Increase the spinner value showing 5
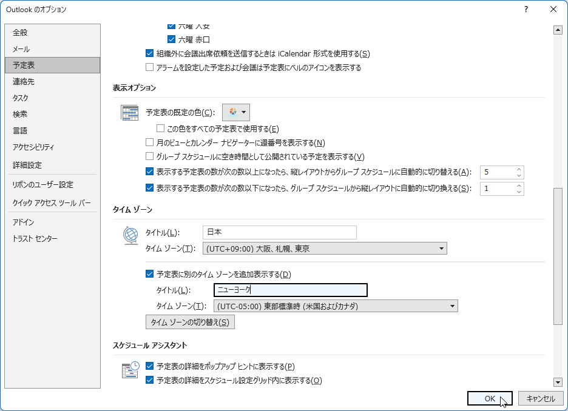Image resolution: width=568 pixels, height=411 pixels. [x=519, y=169]
